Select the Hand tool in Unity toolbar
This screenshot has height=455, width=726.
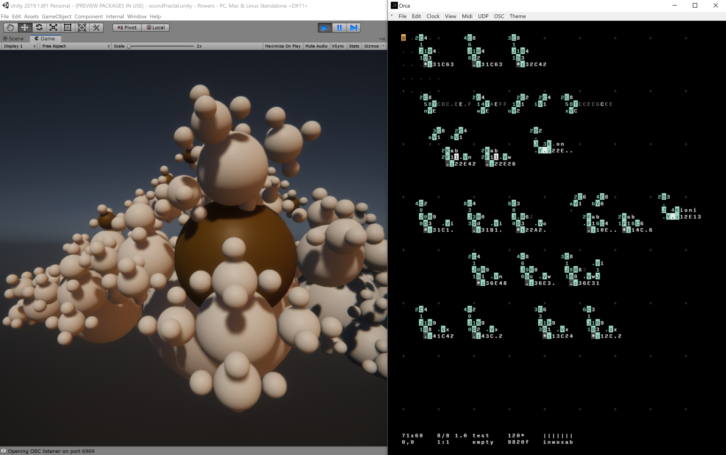coord(10,28)
